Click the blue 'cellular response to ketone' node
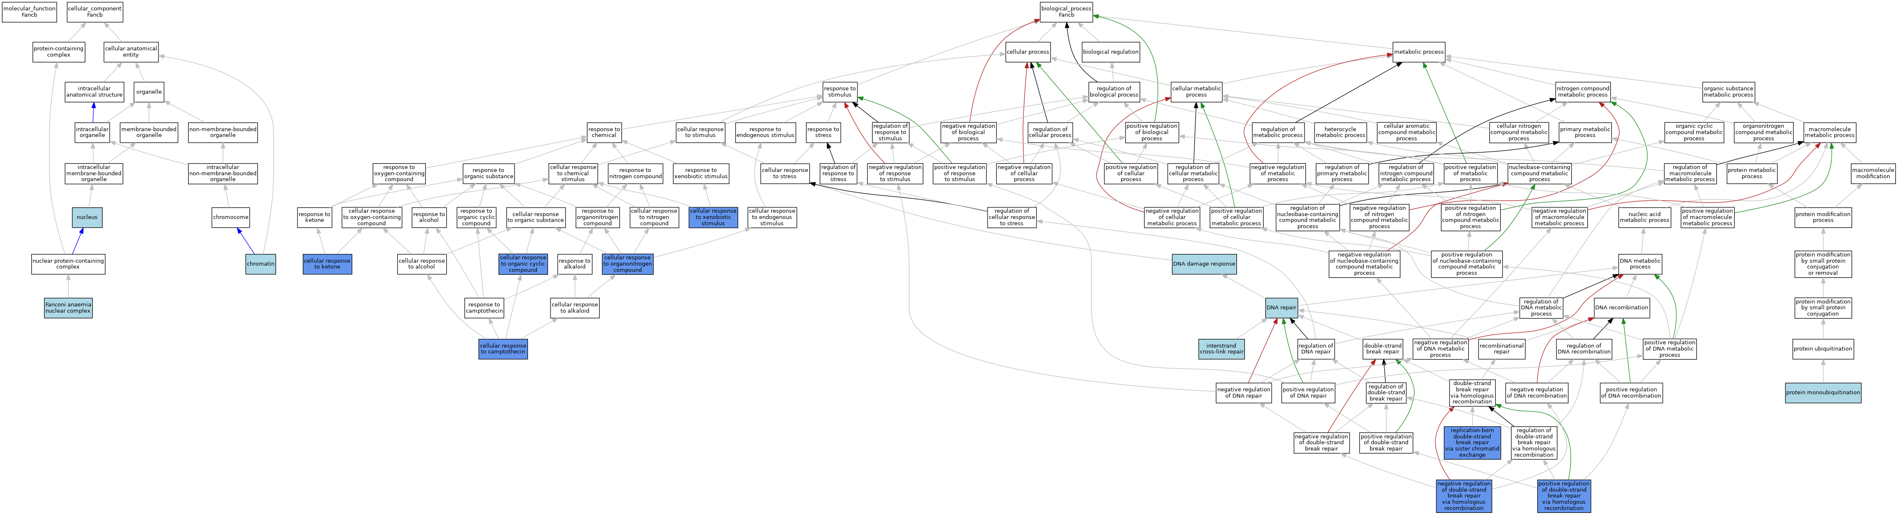This screenshot has width=1898, height=515. point(327,264)
